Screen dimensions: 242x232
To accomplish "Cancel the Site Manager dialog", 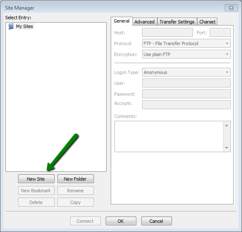I will tap(156, 221).
